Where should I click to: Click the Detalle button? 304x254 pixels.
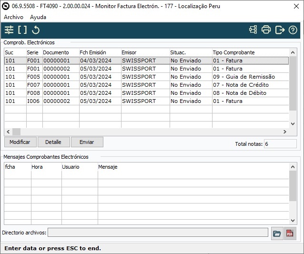tap(53, 142)
